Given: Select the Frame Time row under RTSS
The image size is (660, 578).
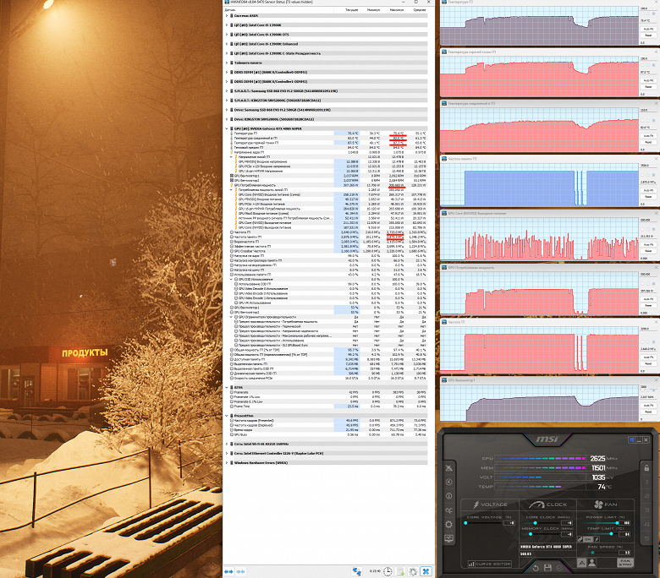Looking at the screenshot, I should 329,406.
